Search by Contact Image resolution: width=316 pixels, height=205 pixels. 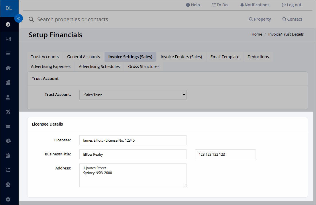point(292,19)
